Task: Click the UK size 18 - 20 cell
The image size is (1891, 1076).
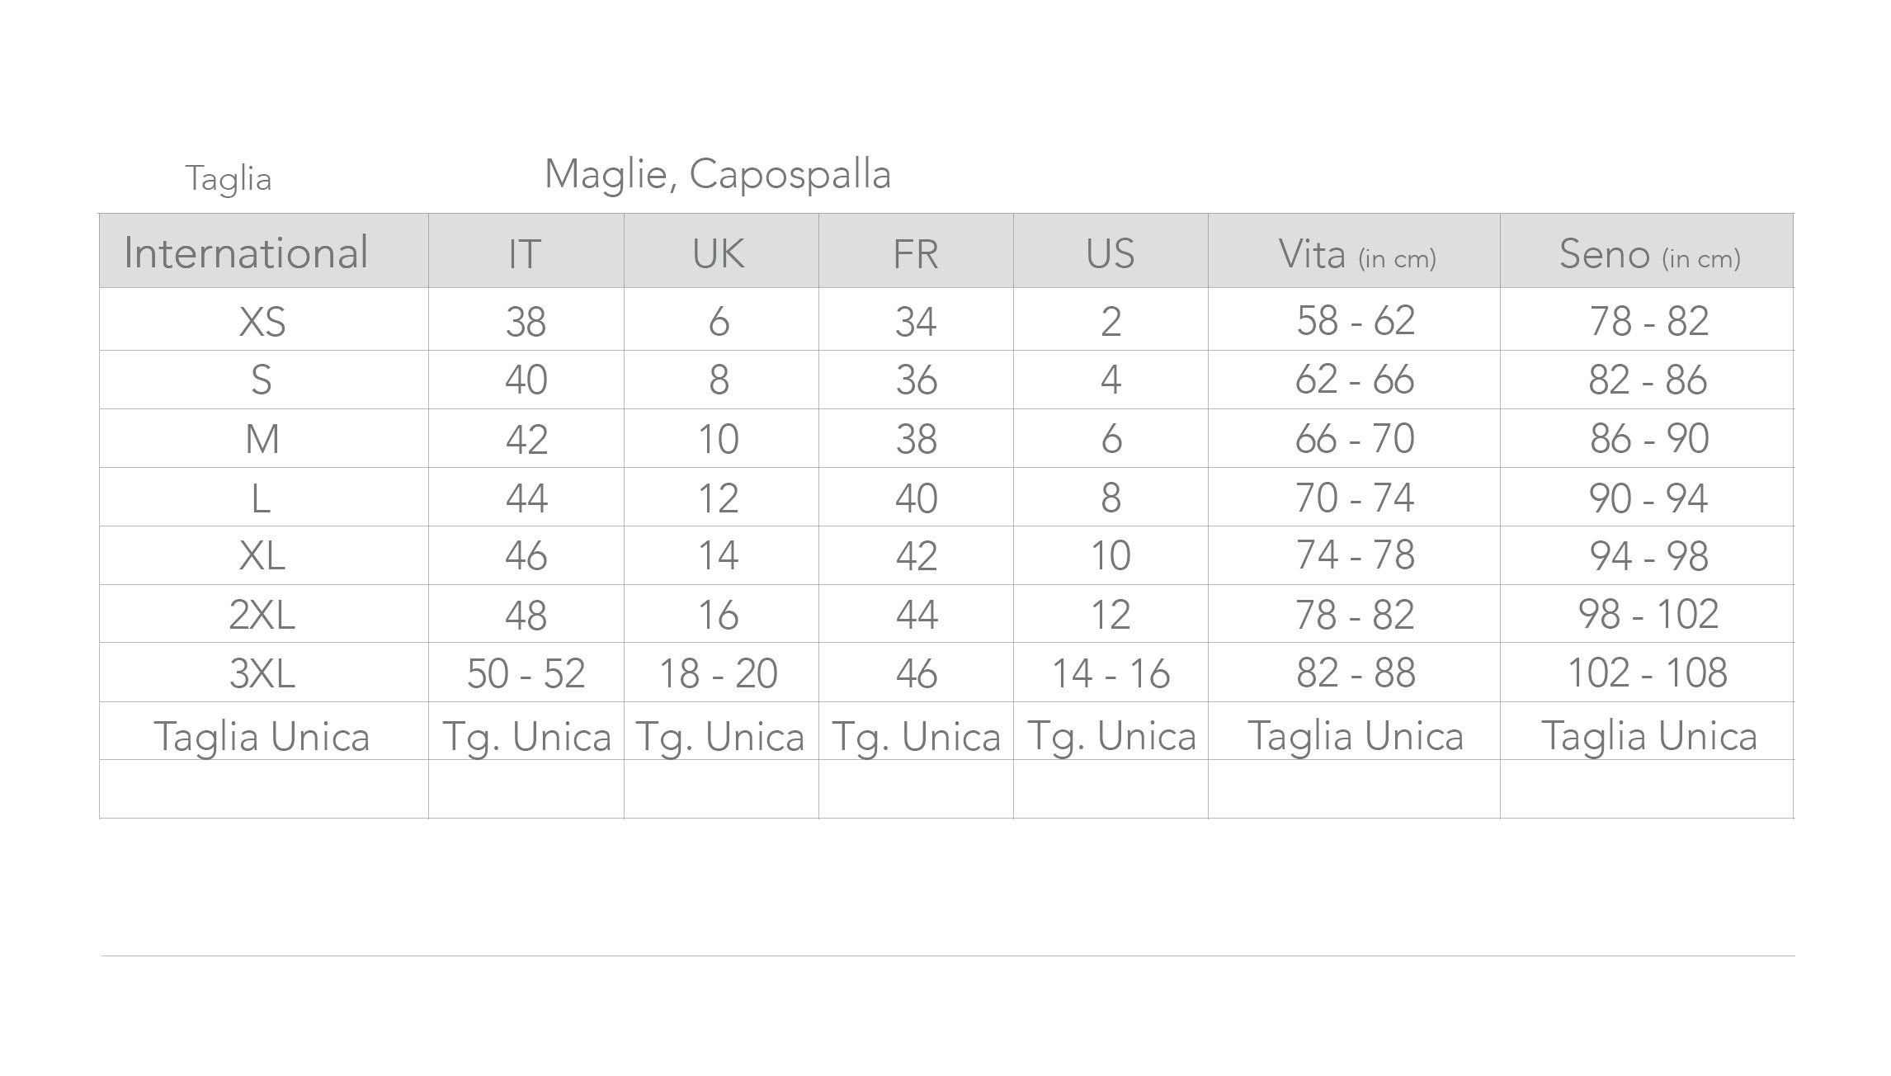Action: point(719,673)
